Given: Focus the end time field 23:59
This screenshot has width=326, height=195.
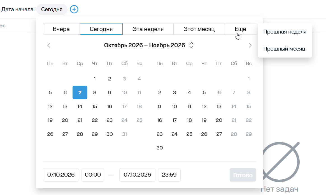Looking at the screenshot, I should tap(169, 175).
